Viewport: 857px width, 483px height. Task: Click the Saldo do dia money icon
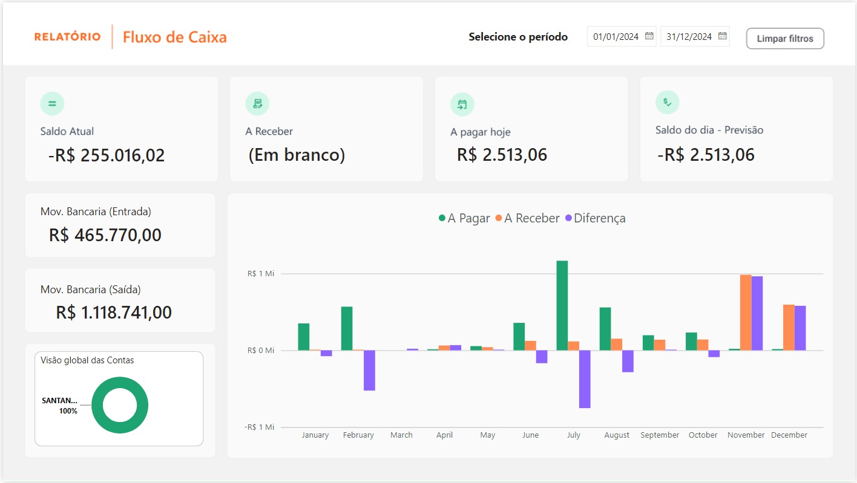[667, 102]
